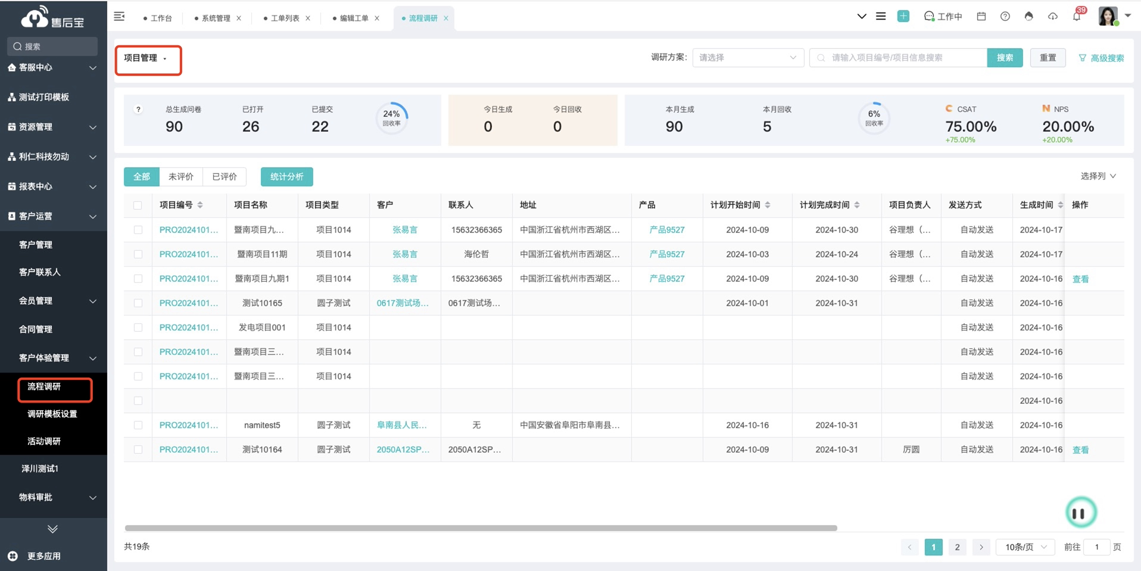1141x571 pixels.
Task: Click the 重置 button
Action: coord(1048,58)
